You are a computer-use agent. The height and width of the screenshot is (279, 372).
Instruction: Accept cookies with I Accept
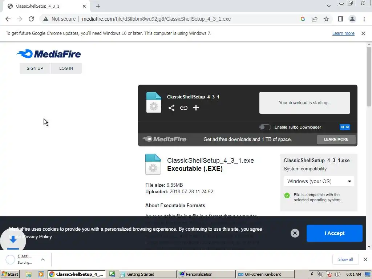(x=334, y=234)
